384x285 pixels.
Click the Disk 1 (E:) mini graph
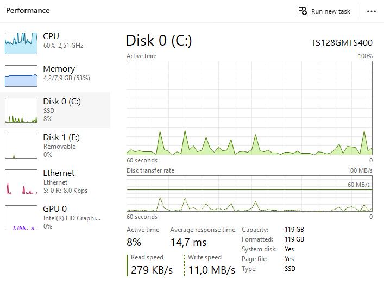(21, 145)
